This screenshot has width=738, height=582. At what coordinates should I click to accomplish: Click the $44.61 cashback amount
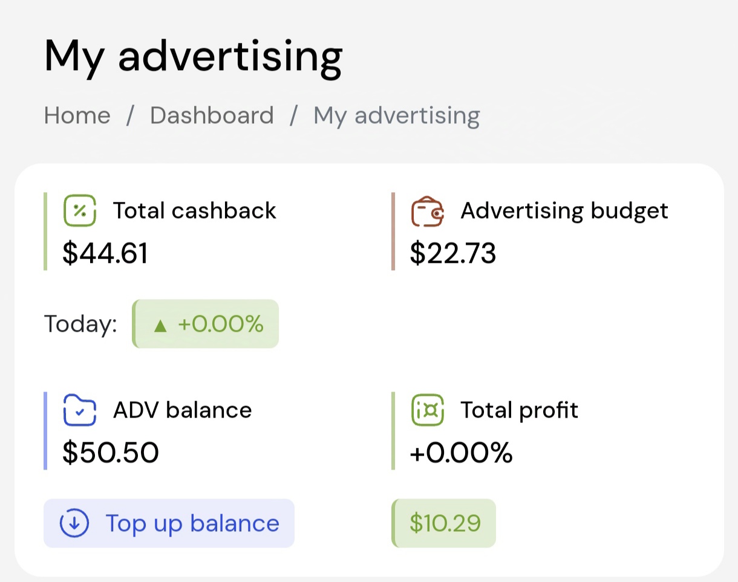105,253
